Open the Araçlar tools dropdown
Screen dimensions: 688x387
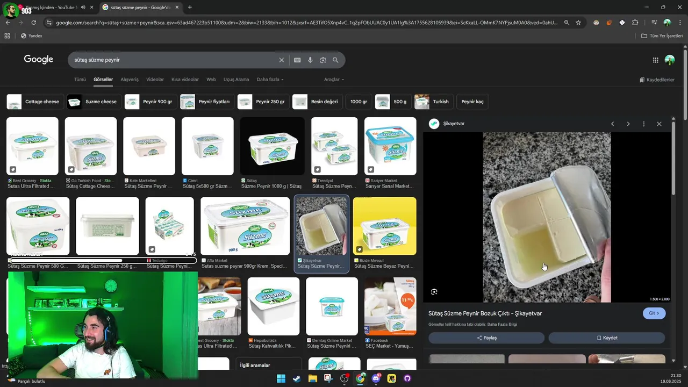pyautogui.click(x=334, y=80)
